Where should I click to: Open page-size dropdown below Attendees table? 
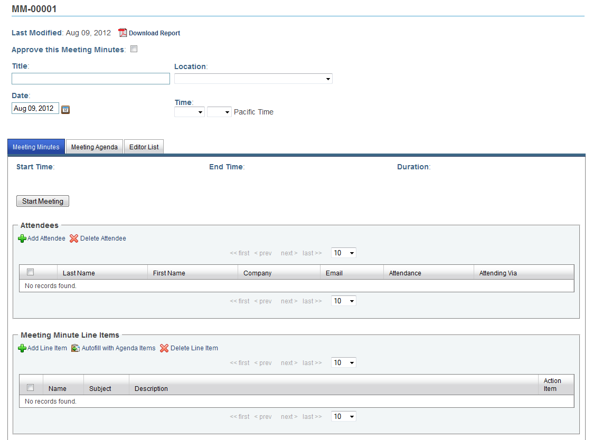click(x=343, y=301)
